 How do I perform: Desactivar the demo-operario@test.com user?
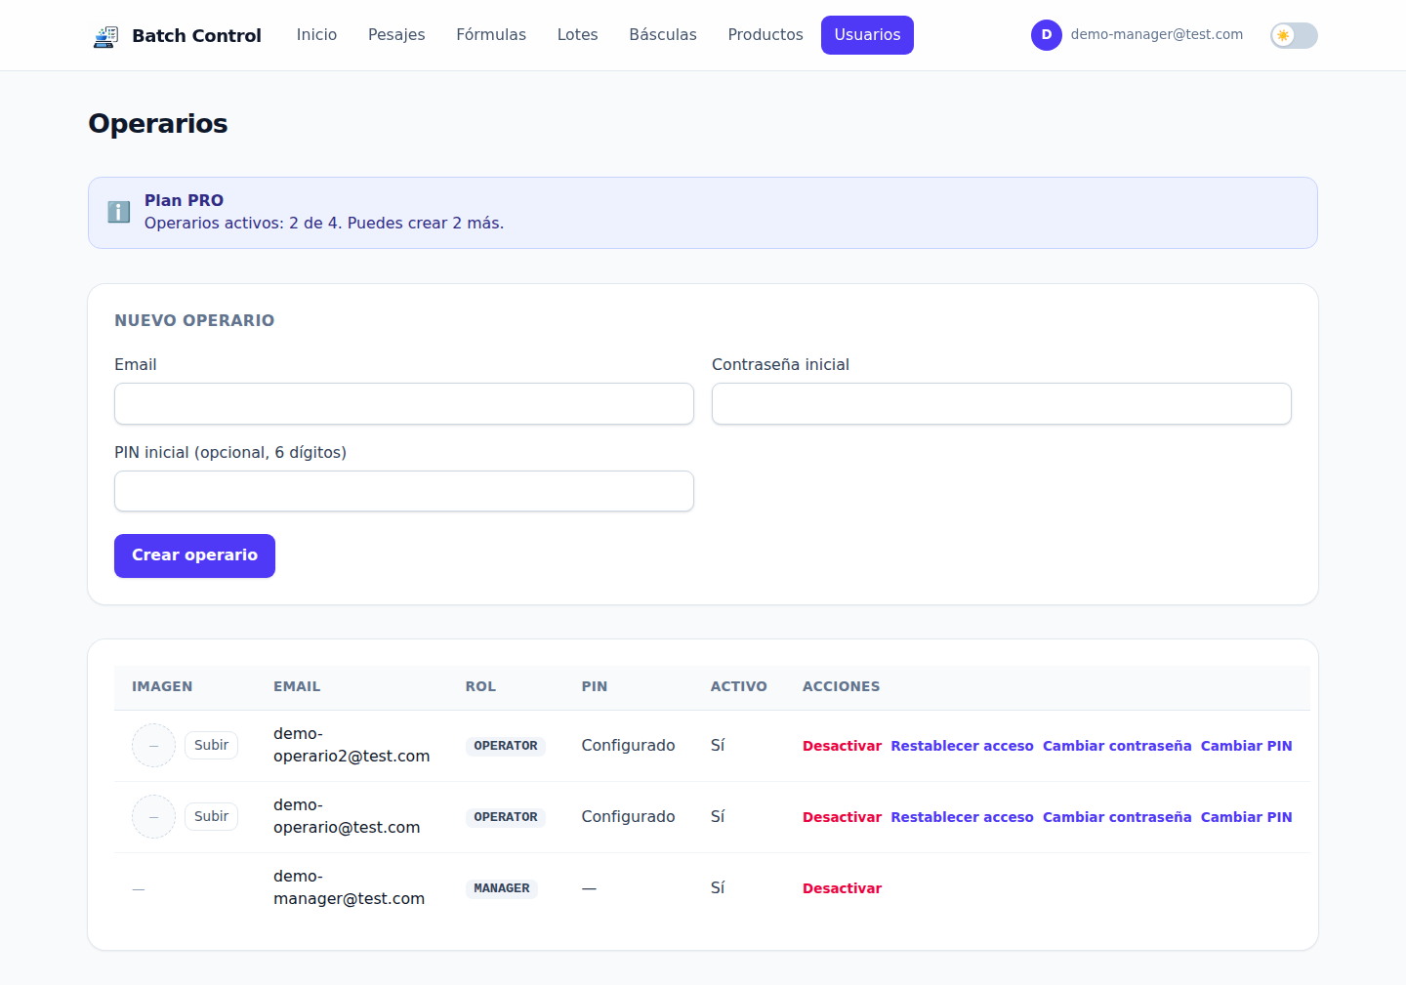[842, 817]
